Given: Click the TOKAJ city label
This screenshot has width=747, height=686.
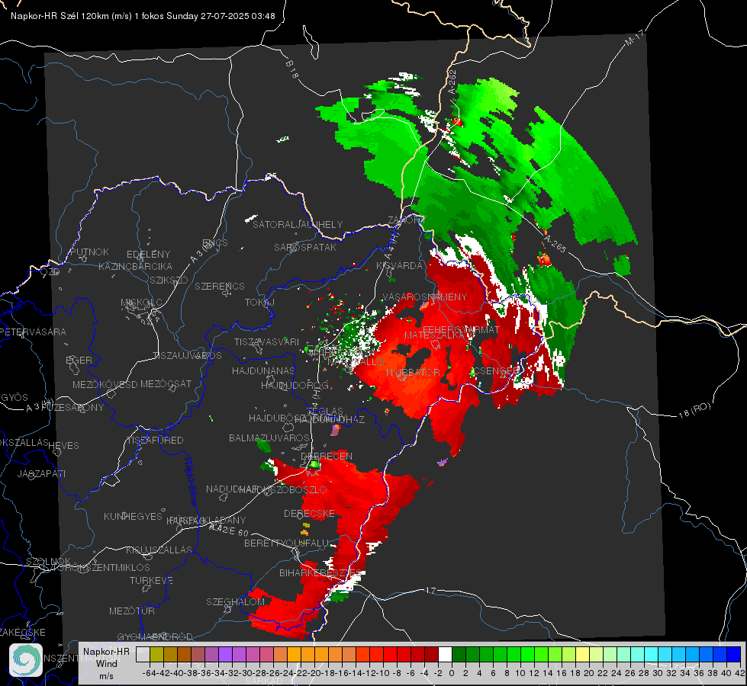Looking at the screenshot, I should point(259,303).
